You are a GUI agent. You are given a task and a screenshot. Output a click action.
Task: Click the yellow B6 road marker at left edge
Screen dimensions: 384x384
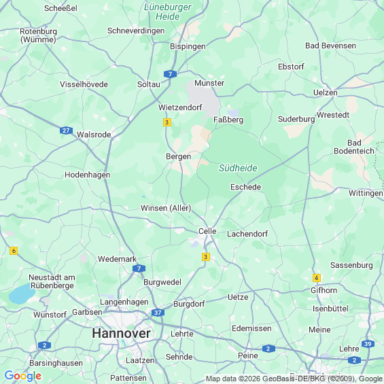pyautogui.click(x=14, y=251)
